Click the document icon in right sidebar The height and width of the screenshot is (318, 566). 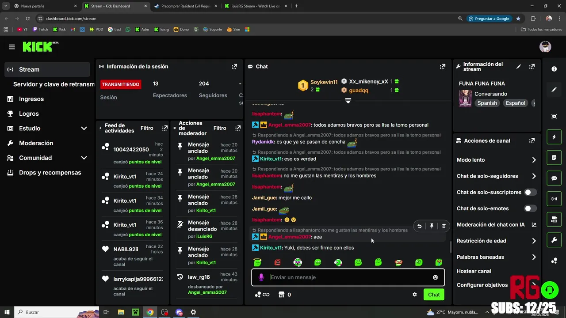point(554,158)
